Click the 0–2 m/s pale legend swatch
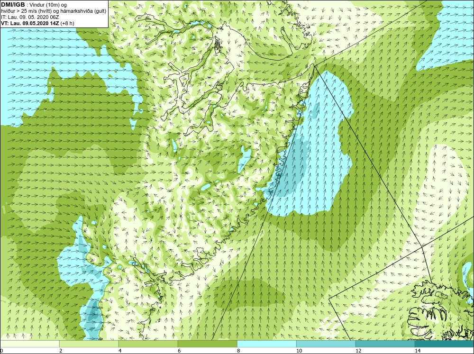474x354 pixels. pos(30,344)
